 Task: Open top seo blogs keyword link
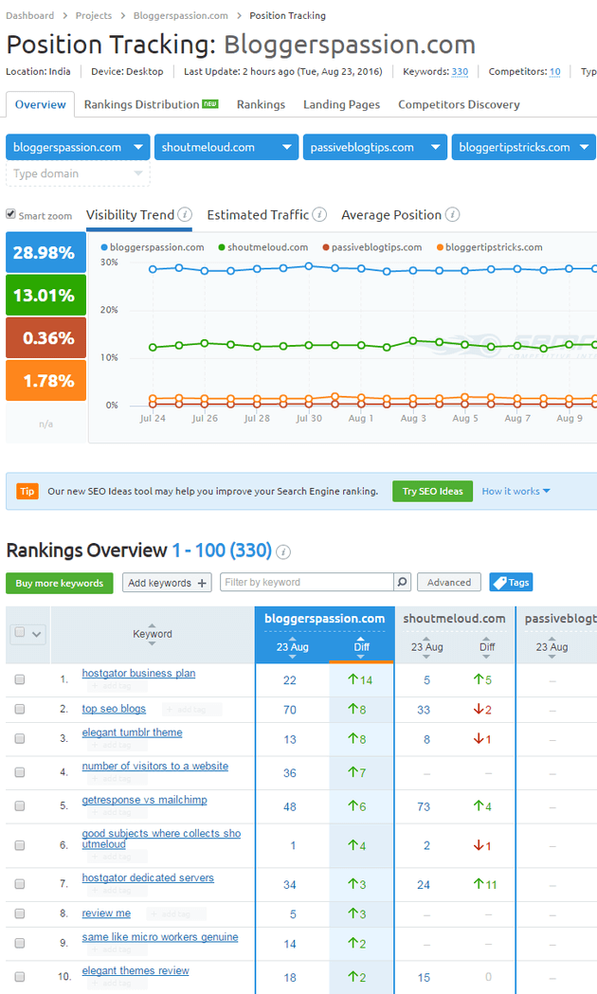114,709
